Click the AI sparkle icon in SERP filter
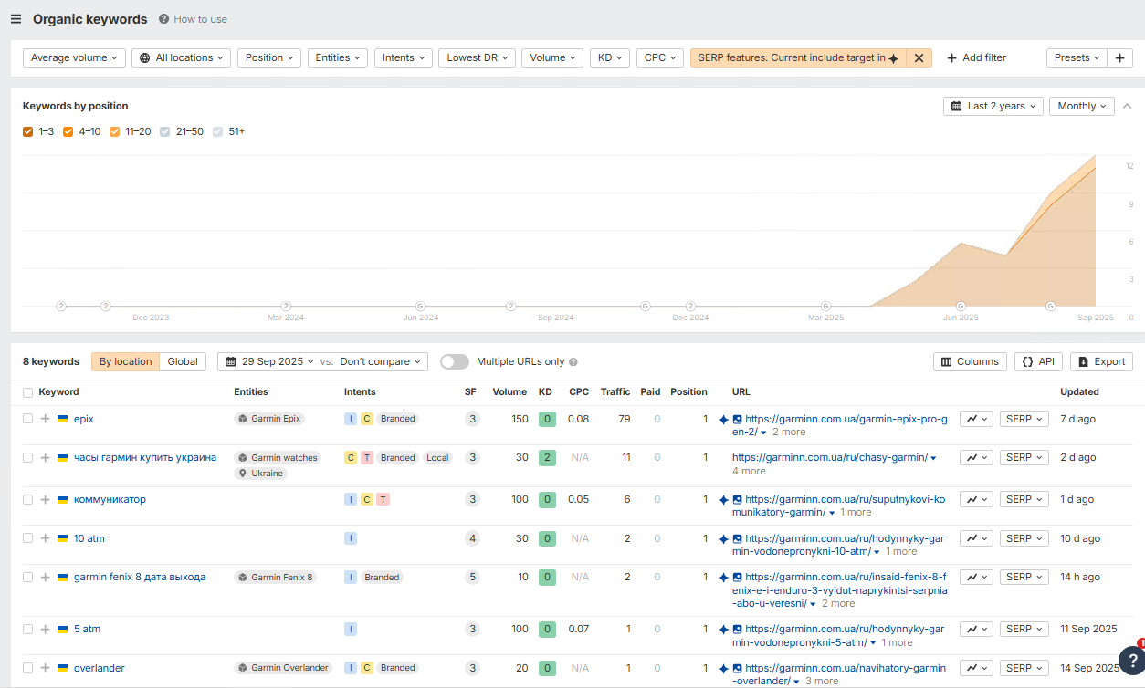Image resolution: width=1145 pixels, height=688 pixels. [894, 58]
